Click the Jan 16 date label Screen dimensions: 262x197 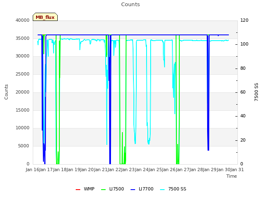(32, 170)
